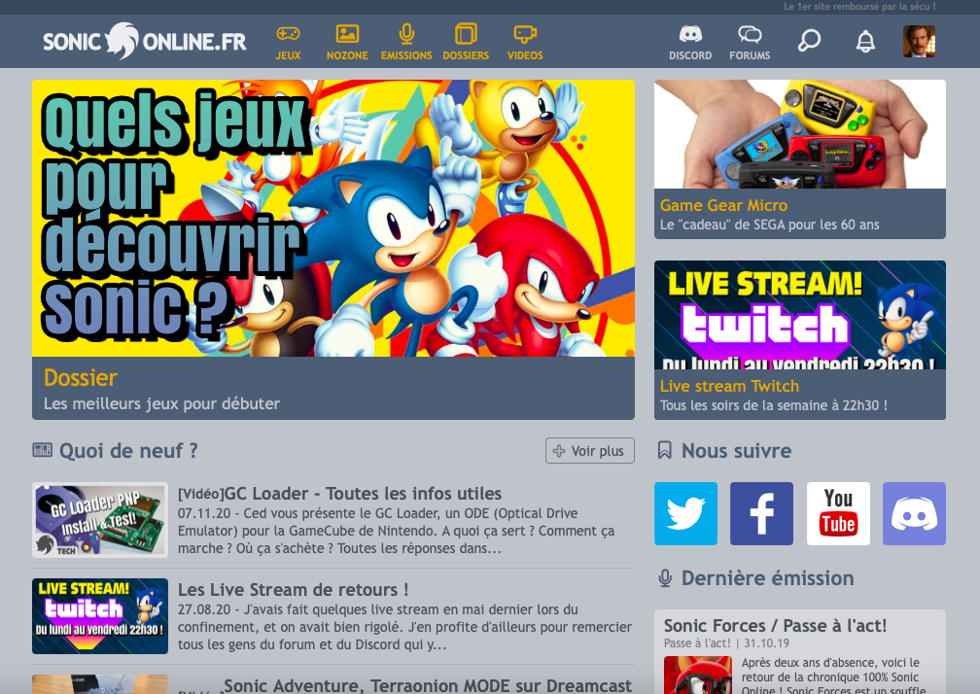This screenshot has width=980, height=694.
Task: Click the Twitch Live Stream banner image
Action: point(799,315)
